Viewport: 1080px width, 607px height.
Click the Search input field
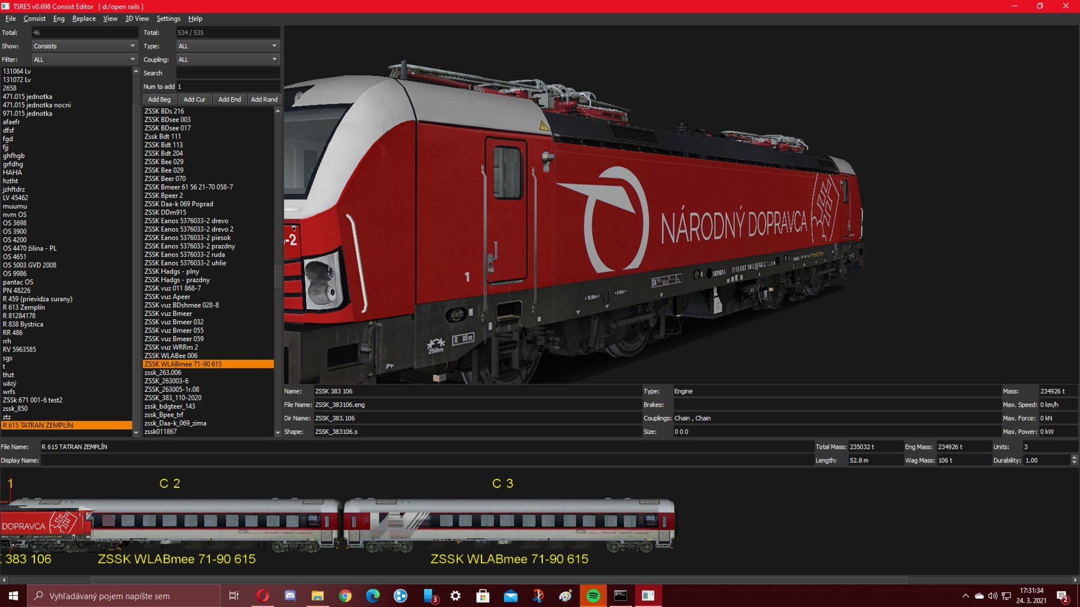228,73
